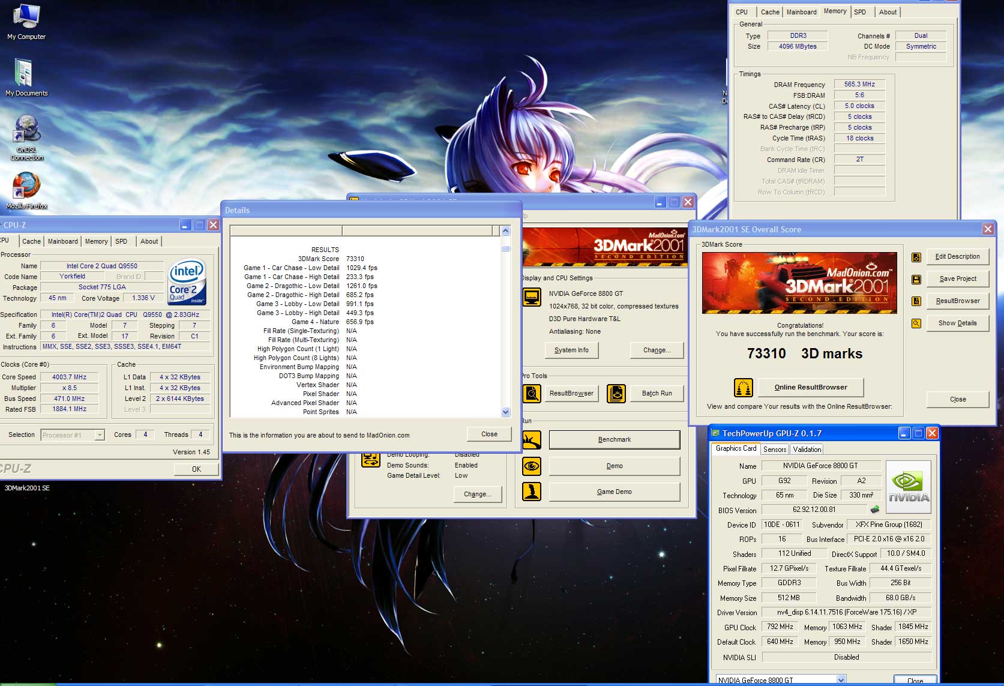The height and width of the screenshot is (686, 1004).
Task: Click the Demo button in 3DMark
Action: point(615,466)
